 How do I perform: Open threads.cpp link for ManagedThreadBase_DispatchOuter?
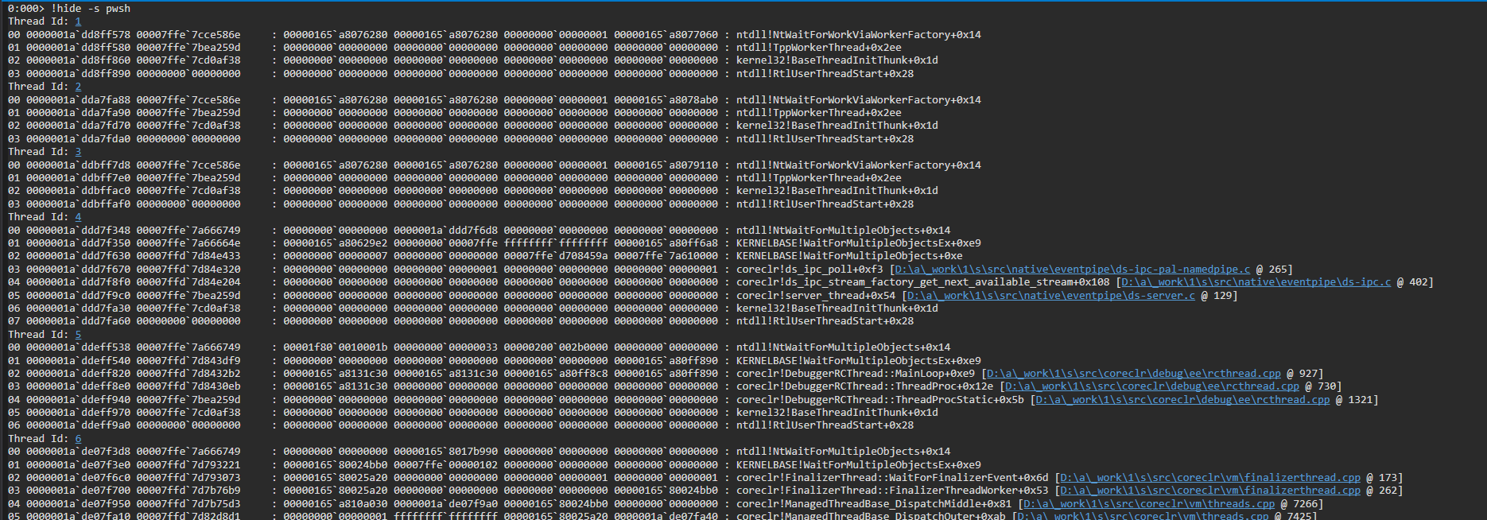click(1143, 516)
